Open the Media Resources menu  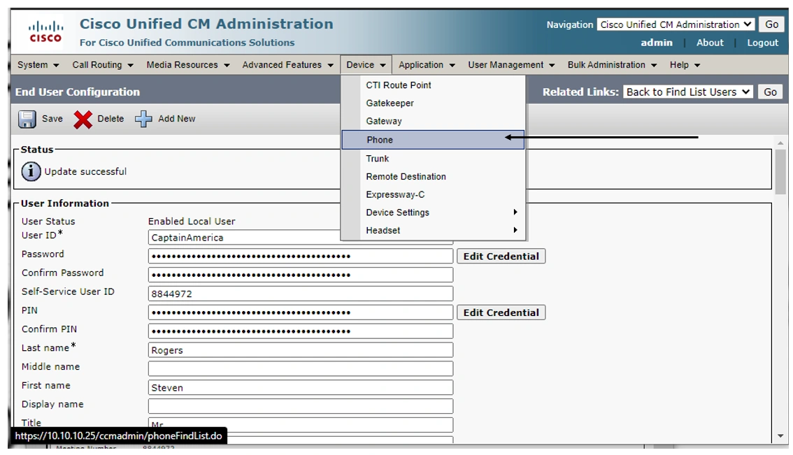point(187,65)
